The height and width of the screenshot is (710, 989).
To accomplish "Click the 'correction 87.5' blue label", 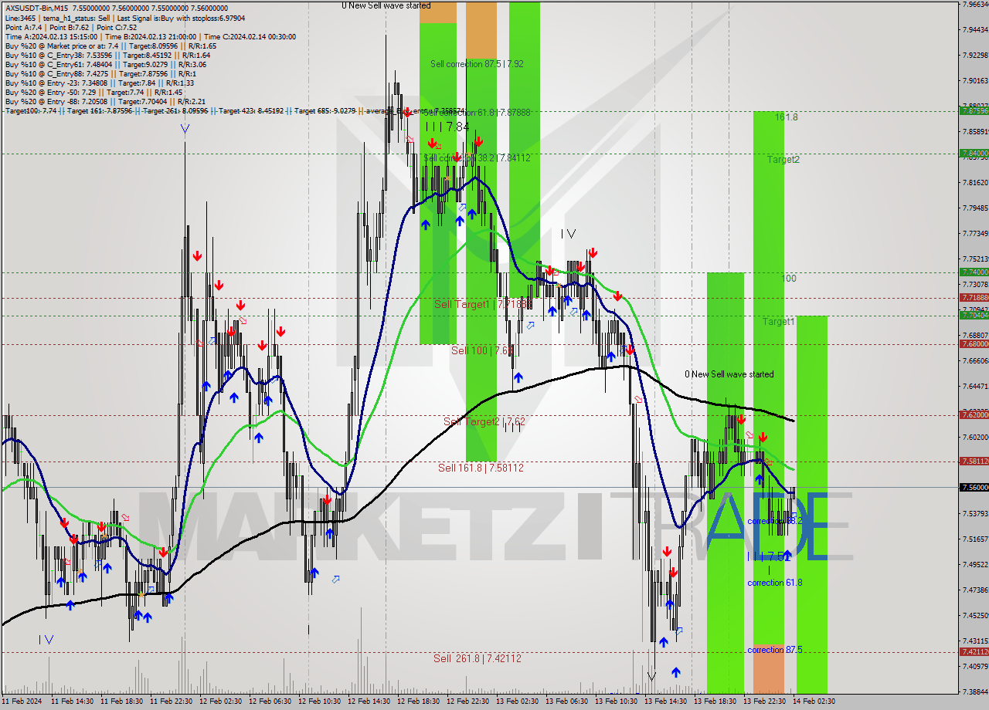I will point(774,650).
